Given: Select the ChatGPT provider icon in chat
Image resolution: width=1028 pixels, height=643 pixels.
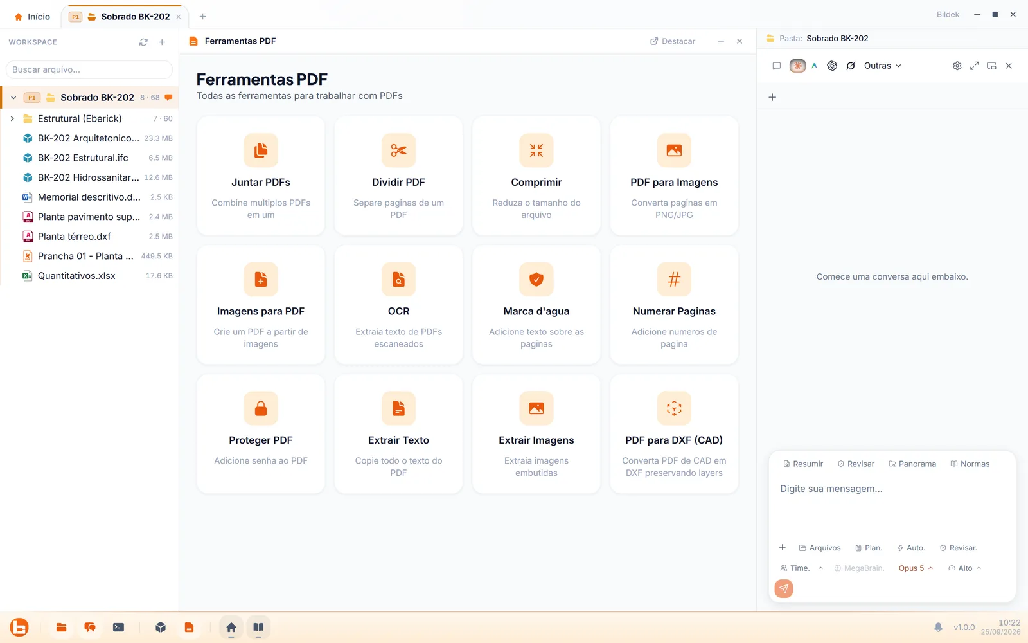Looking at the screenshot, I should [832, 66].
